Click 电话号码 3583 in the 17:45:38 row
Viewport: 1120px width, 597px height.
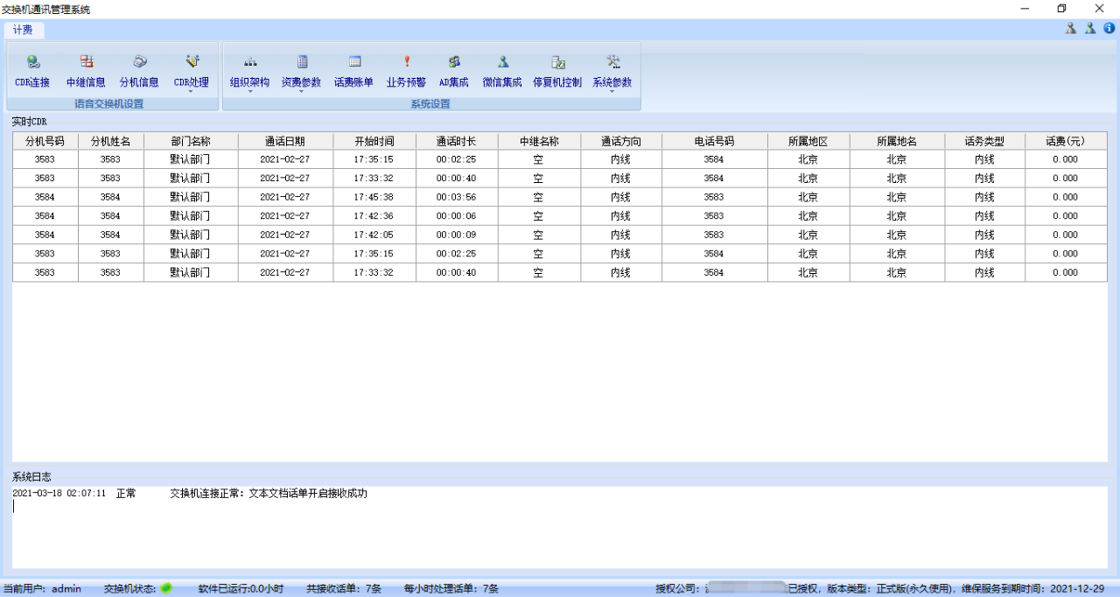tap(714, 197)
